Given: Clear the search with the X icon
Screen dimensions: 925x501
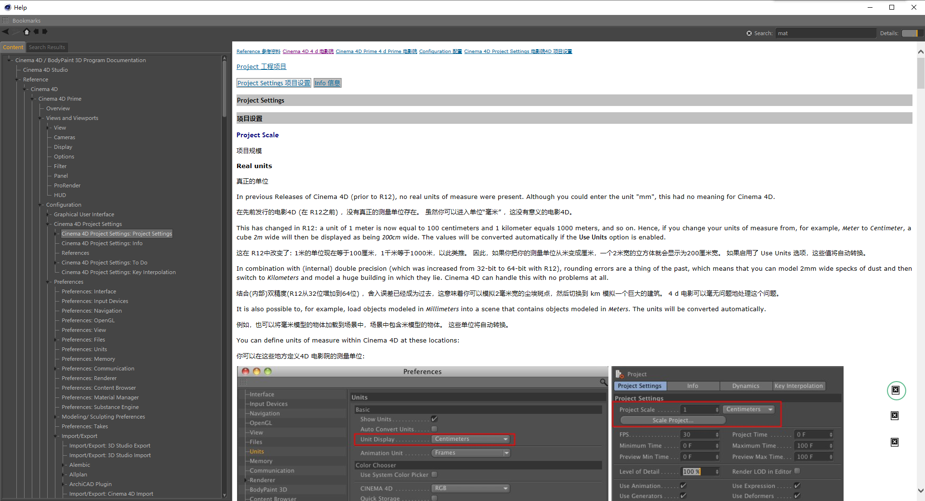Looking at the screenshot, I should click(x=749, y=33).
